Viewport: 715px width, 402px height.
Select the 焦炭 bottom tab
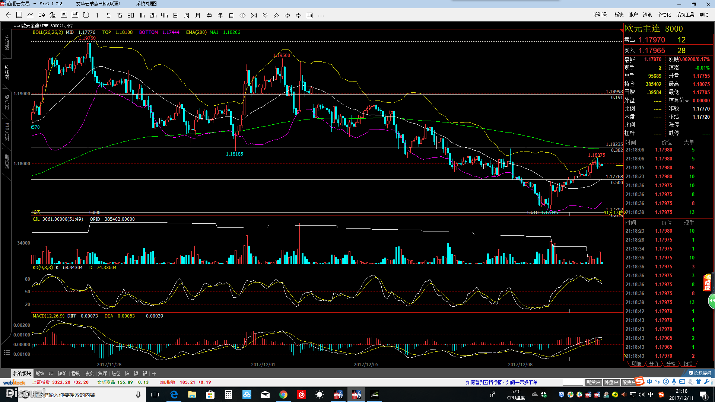[89, 373]
